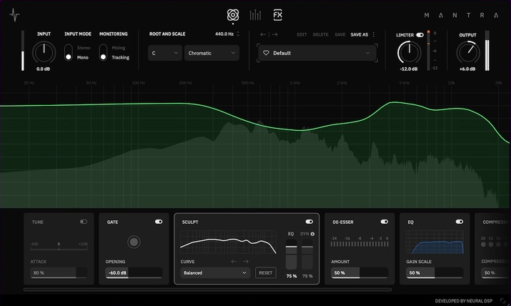Flip the Monitoring Mixing/Tracking switch
Viewport: 511px width, 306px height.
tap(103, 52)
